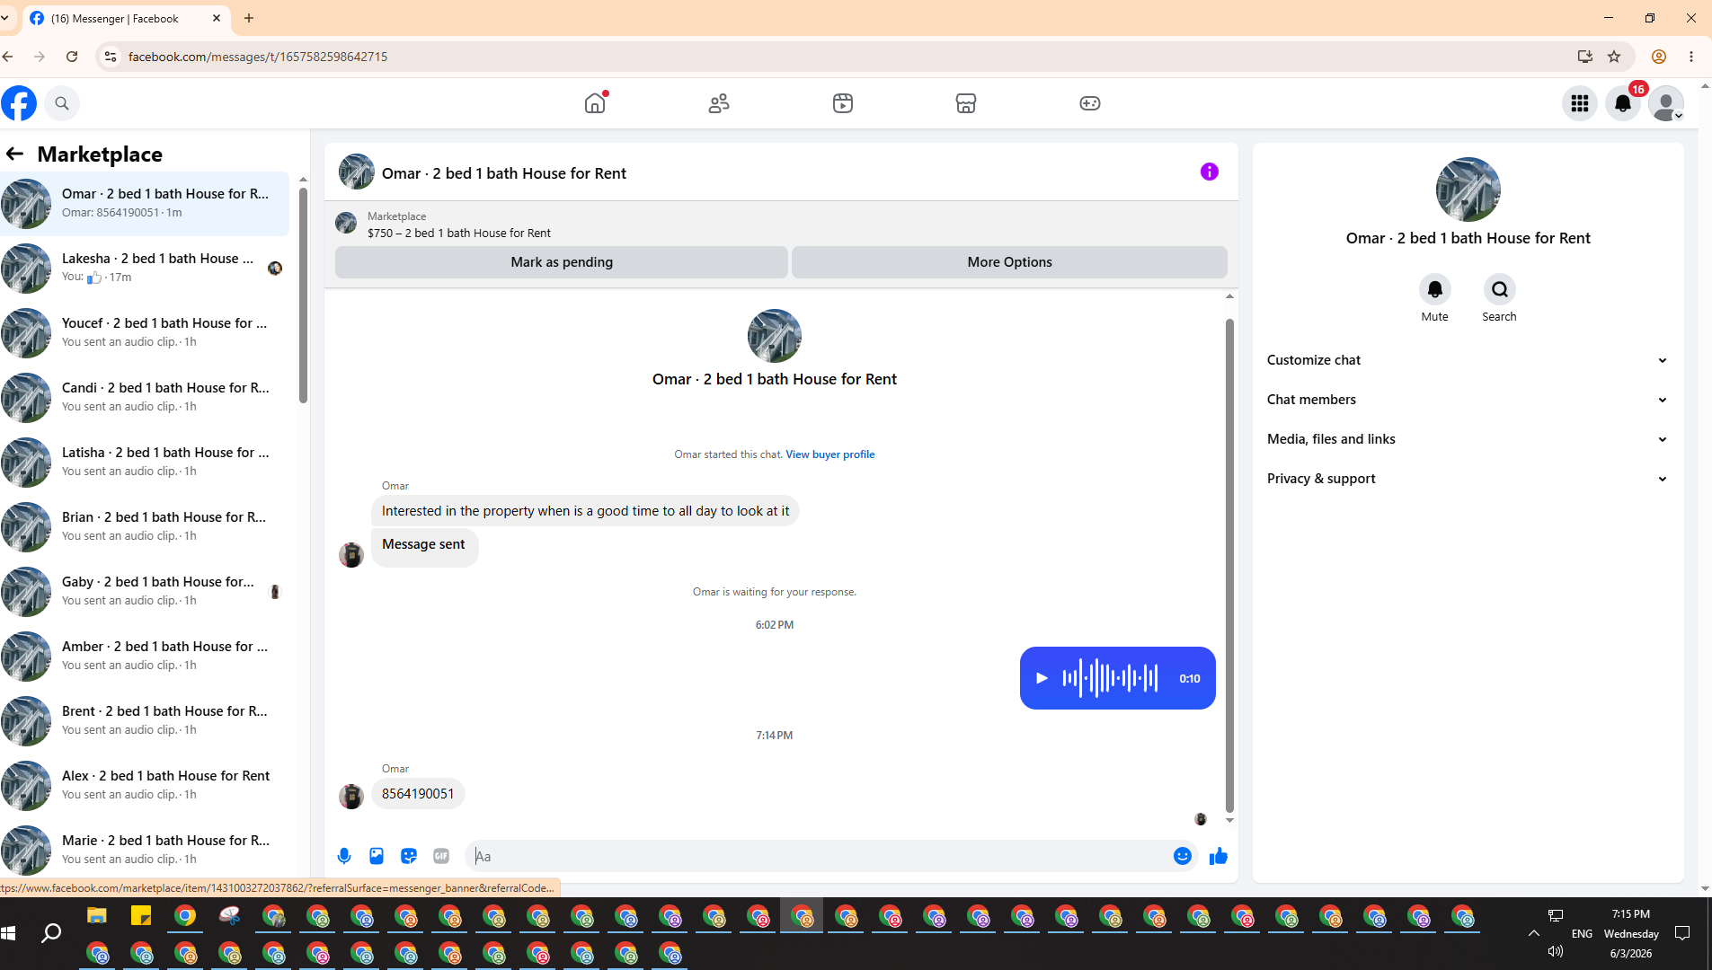Open the account profile avatar menu
Image resolution: width=1712 pixels, height=970 pixels.
tap(1666, 103)
